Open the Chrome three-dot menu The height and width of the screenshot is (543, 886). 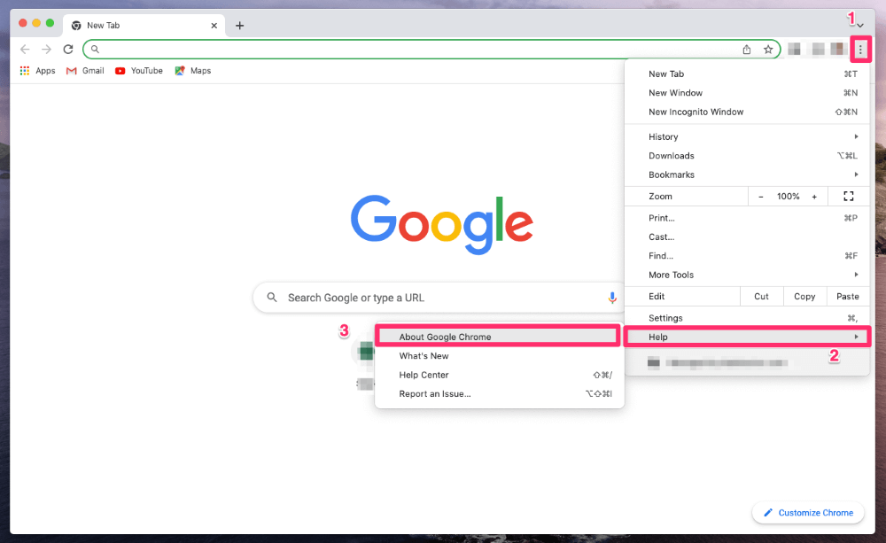(860, 50)
